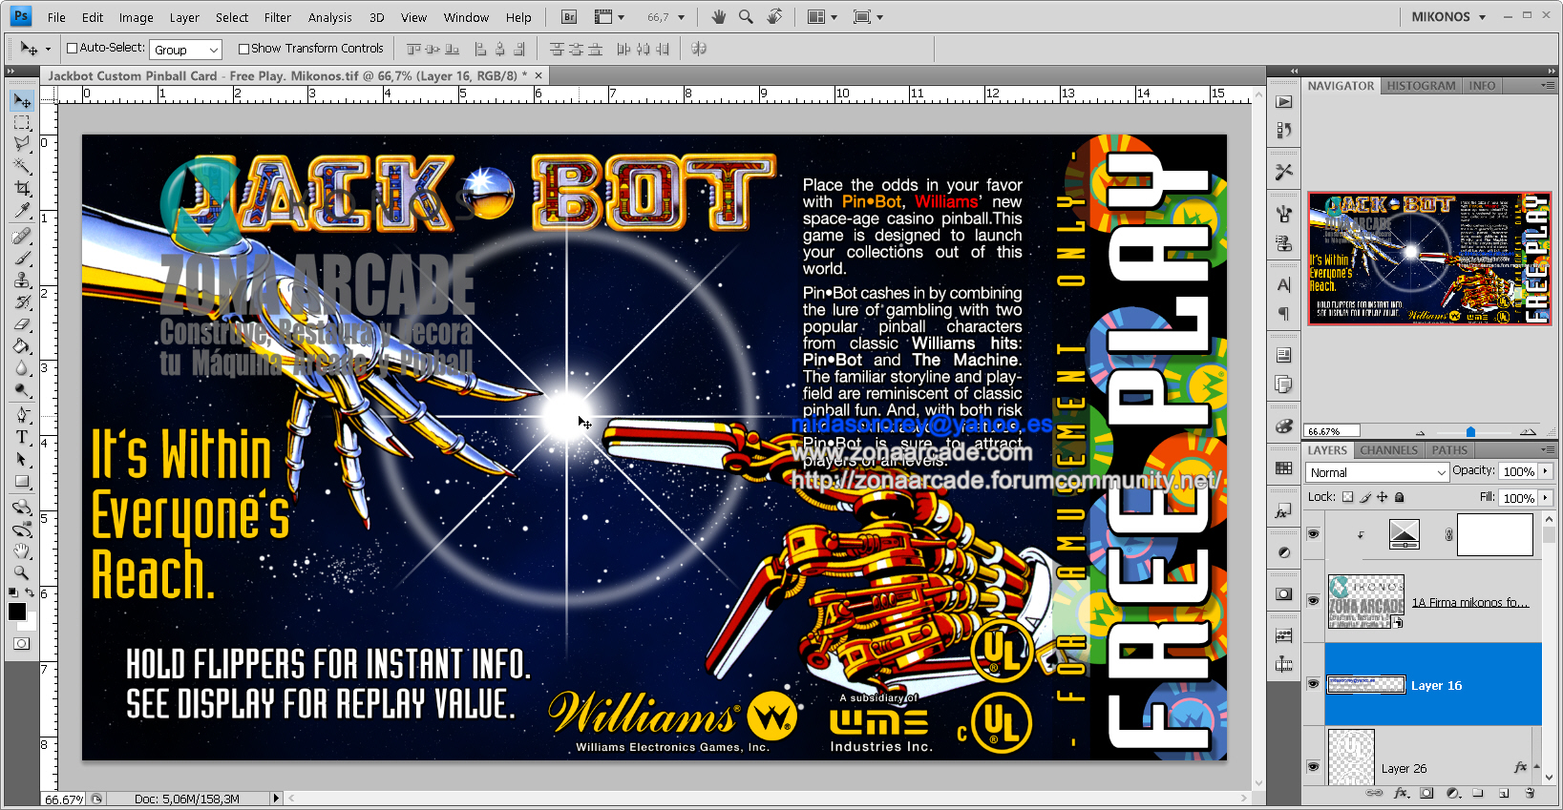Select the Pen tool
The image size is (1563, 810).
pyautogui.click(x=22, y=415)
